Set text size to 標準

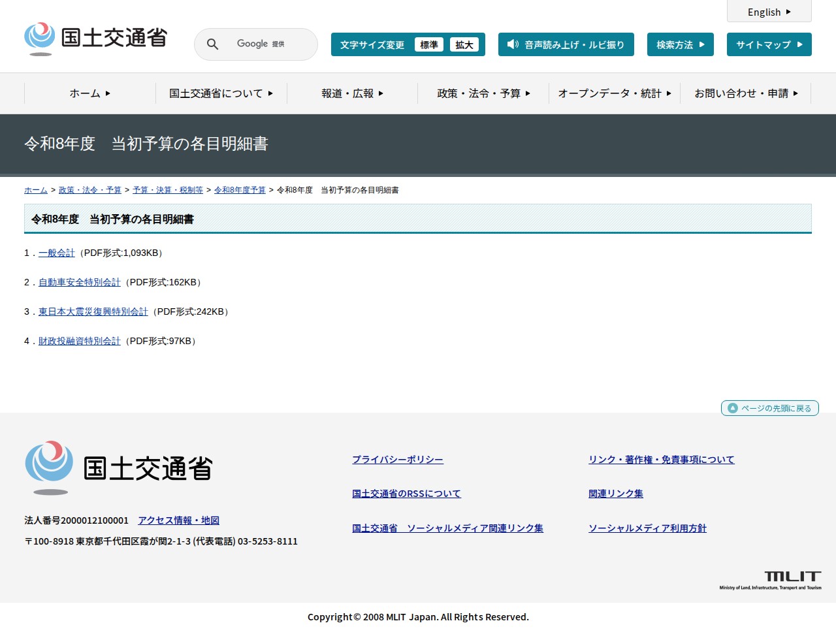point(428,44)
